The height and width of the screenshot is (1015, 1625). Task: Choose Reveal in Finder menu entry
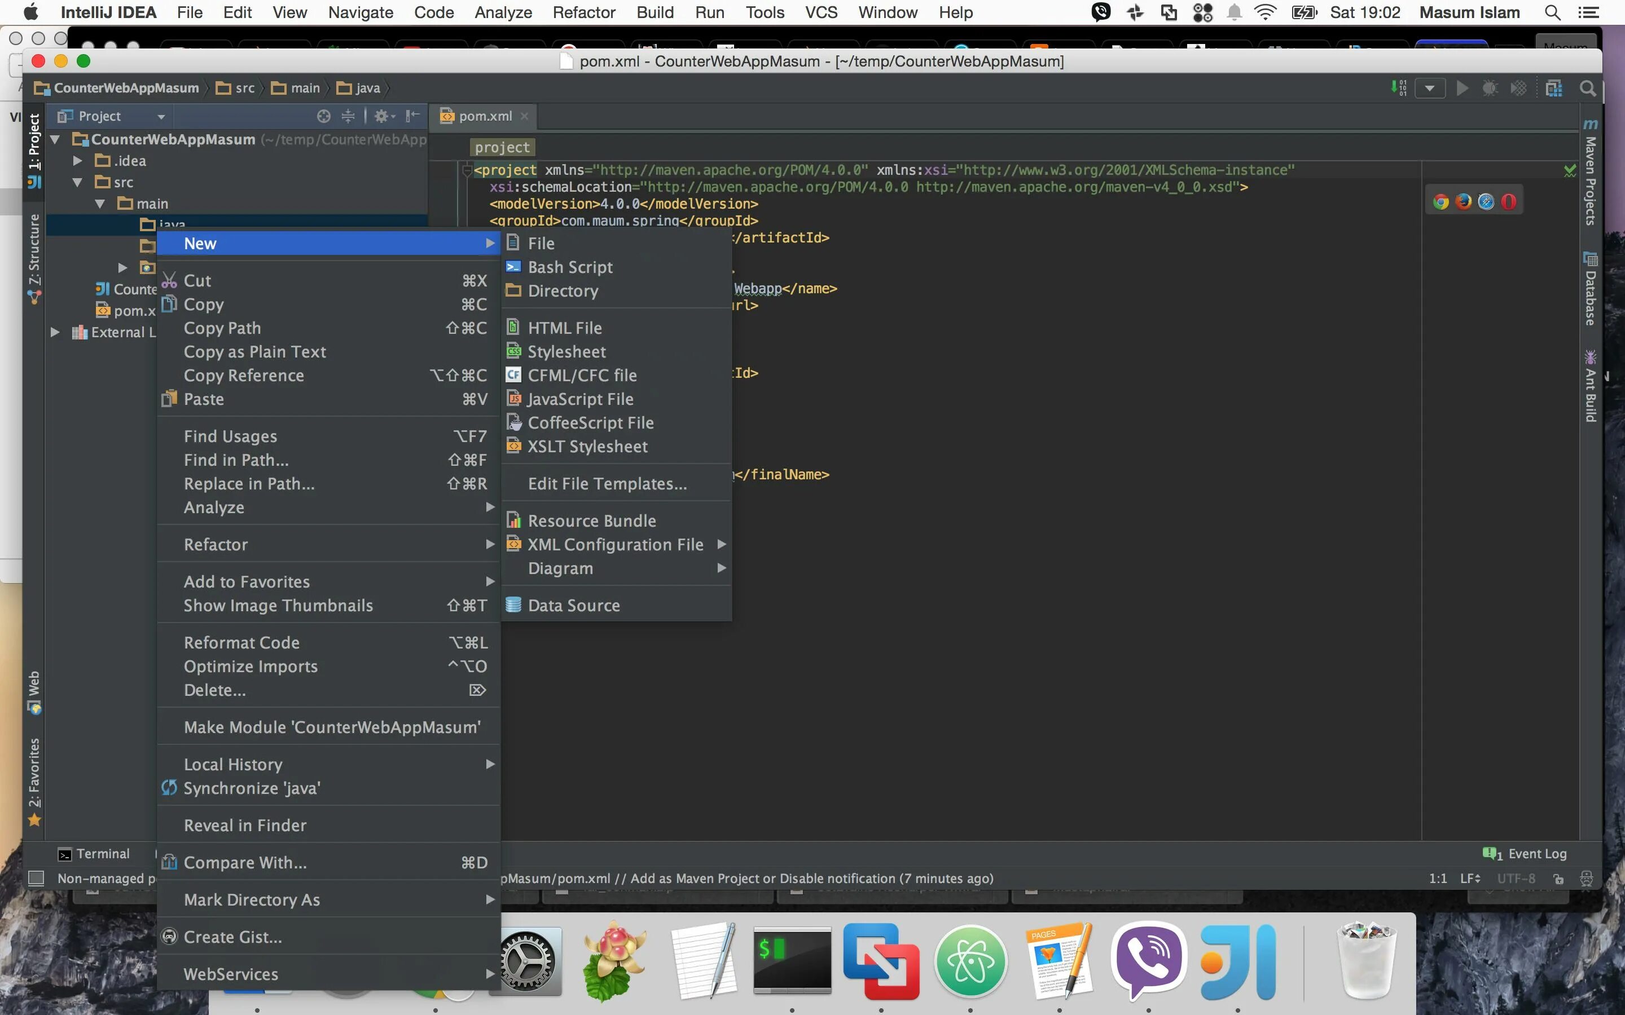click(245, 825)
